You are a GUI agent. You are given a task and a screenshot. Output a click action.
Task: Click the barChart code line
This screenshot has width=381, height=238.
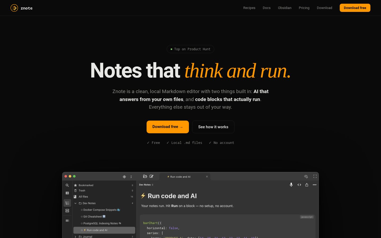click(152, 223)
